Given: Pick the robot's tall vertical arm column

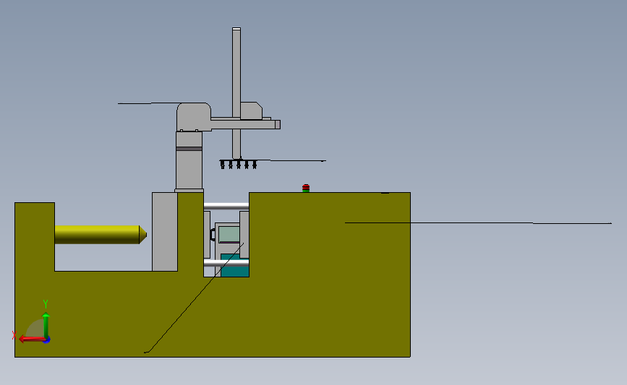Looking at the screenshot, I should (x=236, y=93).
